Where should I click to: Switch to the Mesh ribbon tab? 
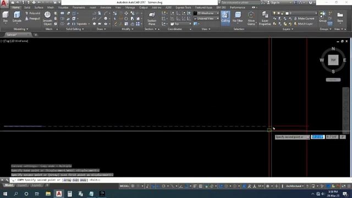click(x=51, y=7)
